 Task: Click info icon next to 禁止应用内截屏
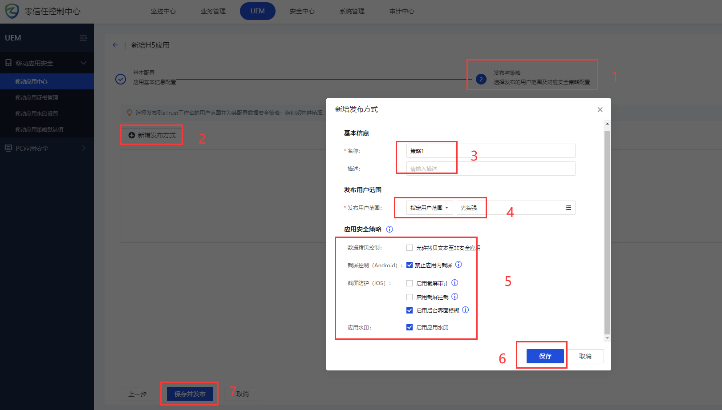[458, 265]
